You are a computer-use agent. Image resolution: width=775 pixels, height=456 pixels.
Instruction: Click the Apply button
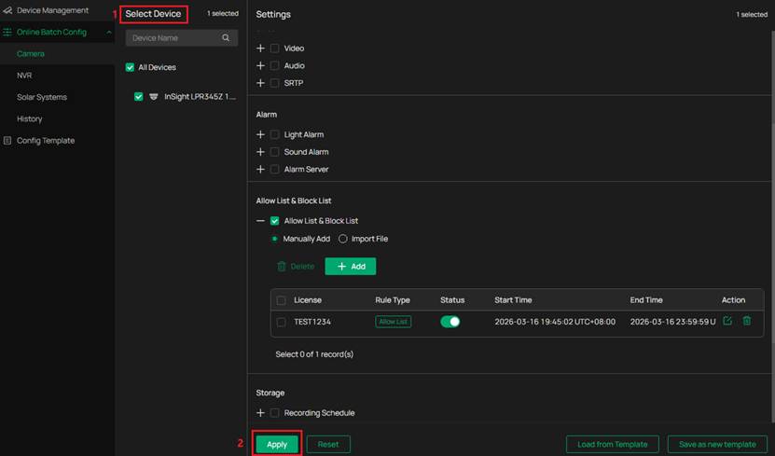277,445
